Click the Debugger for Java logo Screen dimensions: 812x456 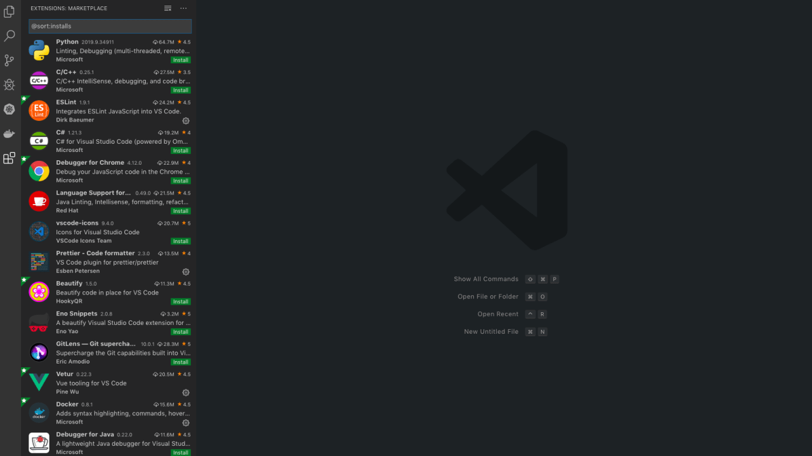tap(39, 443)
